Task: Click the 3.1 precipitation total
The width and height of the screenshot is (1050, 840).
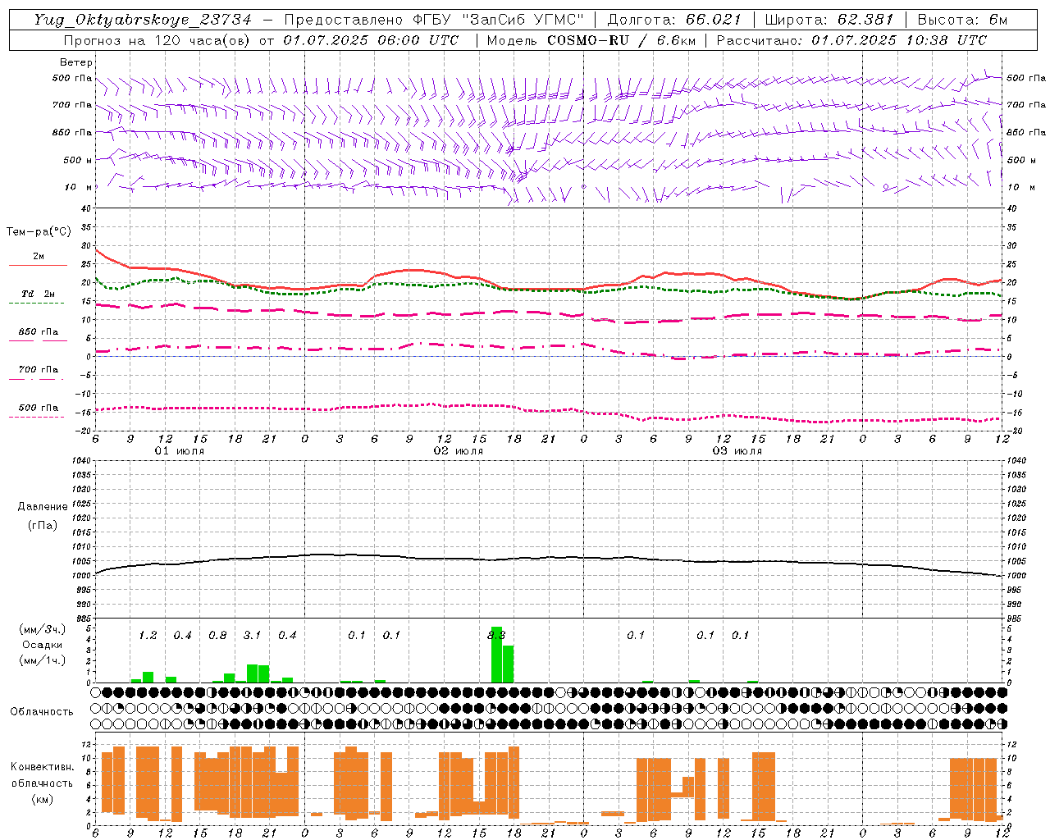Action: 252,636
